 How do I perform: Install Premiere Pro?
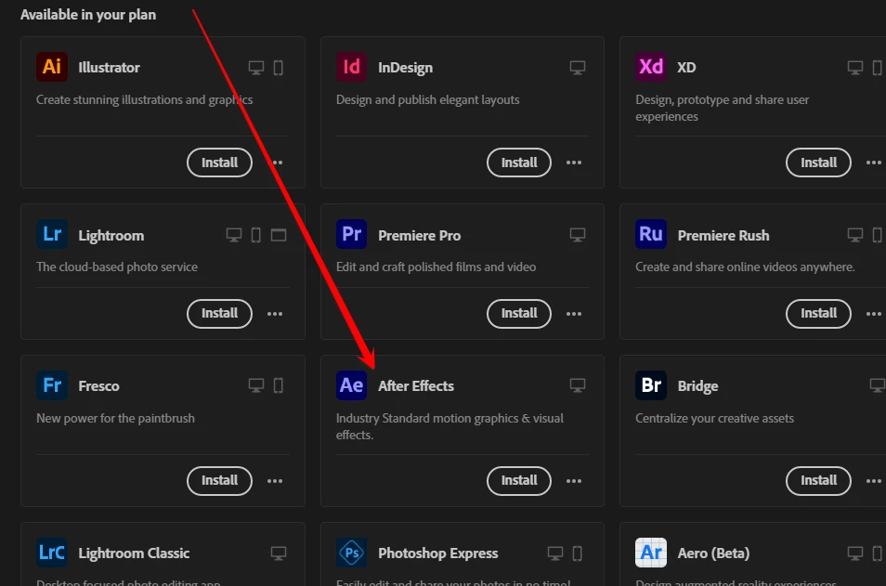click(519, 314)
